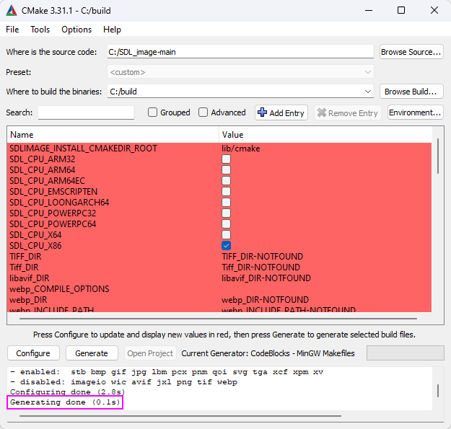This screenshot has width=451, height=429.
Task: Click the disabled formats log line
Action: point(123,382)
